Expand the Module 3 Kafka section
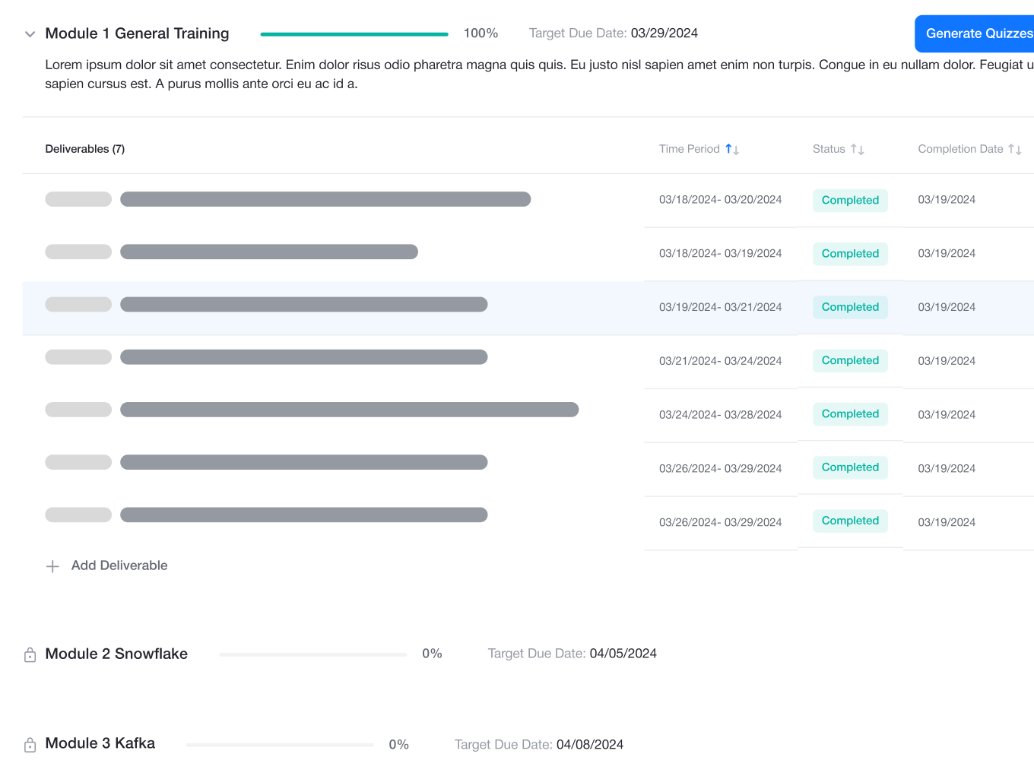Image resolution: width=1034 pixels, height=779 pixels. [x=100, y=743]
